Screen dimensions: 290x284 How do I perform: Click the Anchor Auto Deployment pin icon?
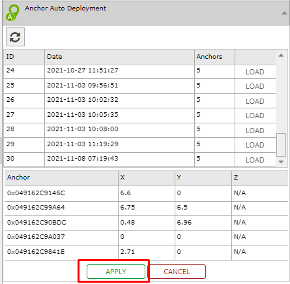pyautogui.click(x=12, y=13)
